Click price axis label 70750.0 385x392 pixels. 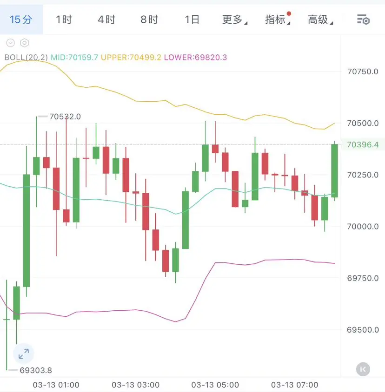(363, 72)
